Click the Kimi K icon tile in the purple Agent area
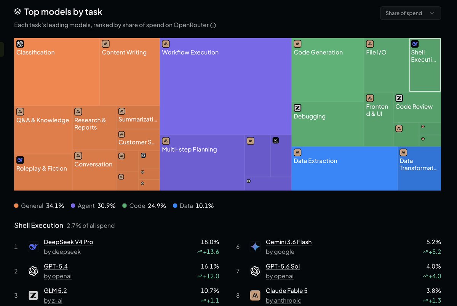 276,140
